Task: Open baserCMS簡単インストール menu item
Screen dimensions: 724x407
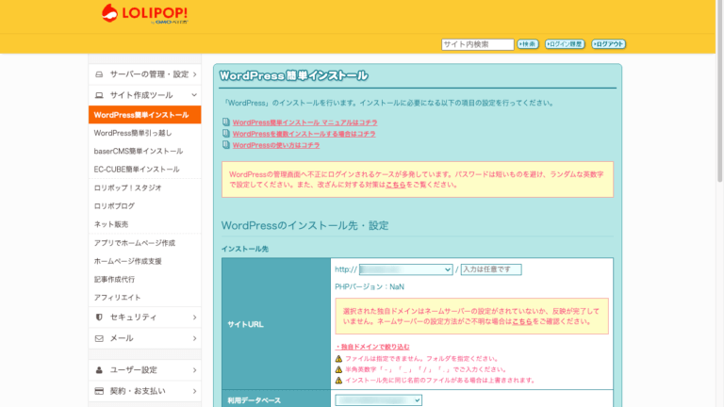Action: click(144, 151)
